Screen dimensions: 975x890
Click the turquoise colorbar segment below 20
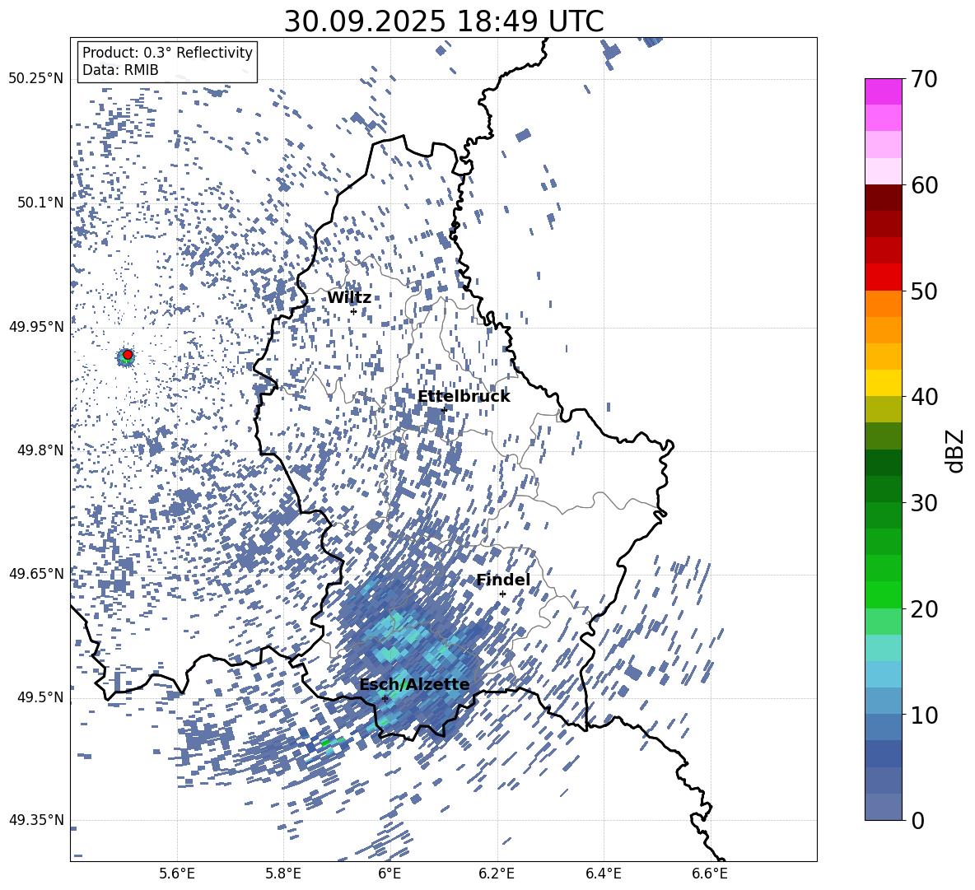pyautogui.click(x=884, y=648)
